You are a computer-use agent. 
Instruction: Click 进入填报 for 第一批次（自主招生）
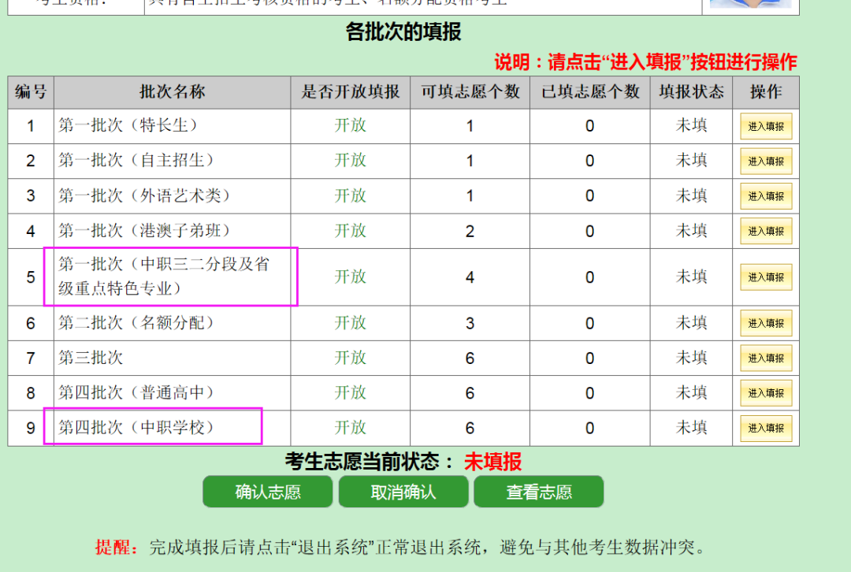[x=766, y=162]
